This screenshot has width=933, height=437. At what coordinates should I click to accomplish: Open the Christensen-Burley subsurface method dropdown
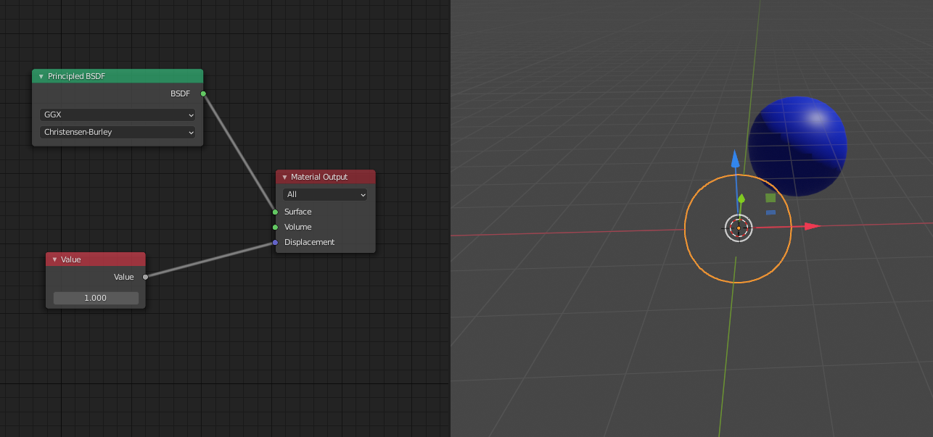click(x=118, y=133)
